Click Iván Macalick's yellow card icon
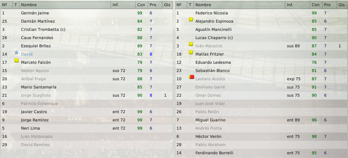348x158 pixels. pos(190,44)
